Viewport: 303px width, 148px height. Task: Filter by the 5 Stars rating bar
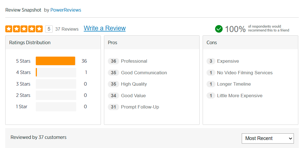point(55,61)
